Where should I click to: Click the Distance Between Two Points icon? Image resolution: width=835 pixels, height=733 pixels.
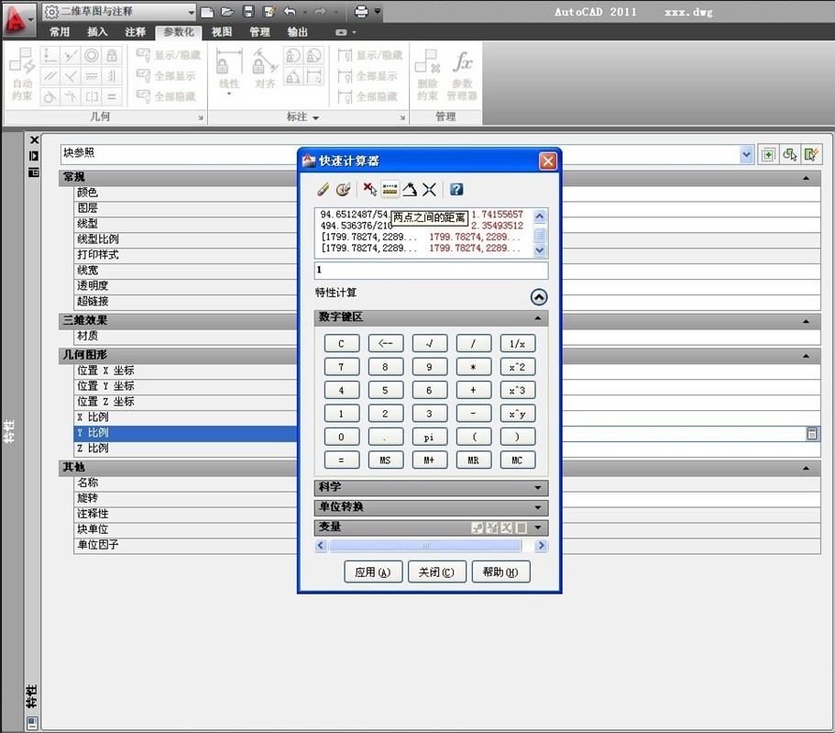(390, 189)
